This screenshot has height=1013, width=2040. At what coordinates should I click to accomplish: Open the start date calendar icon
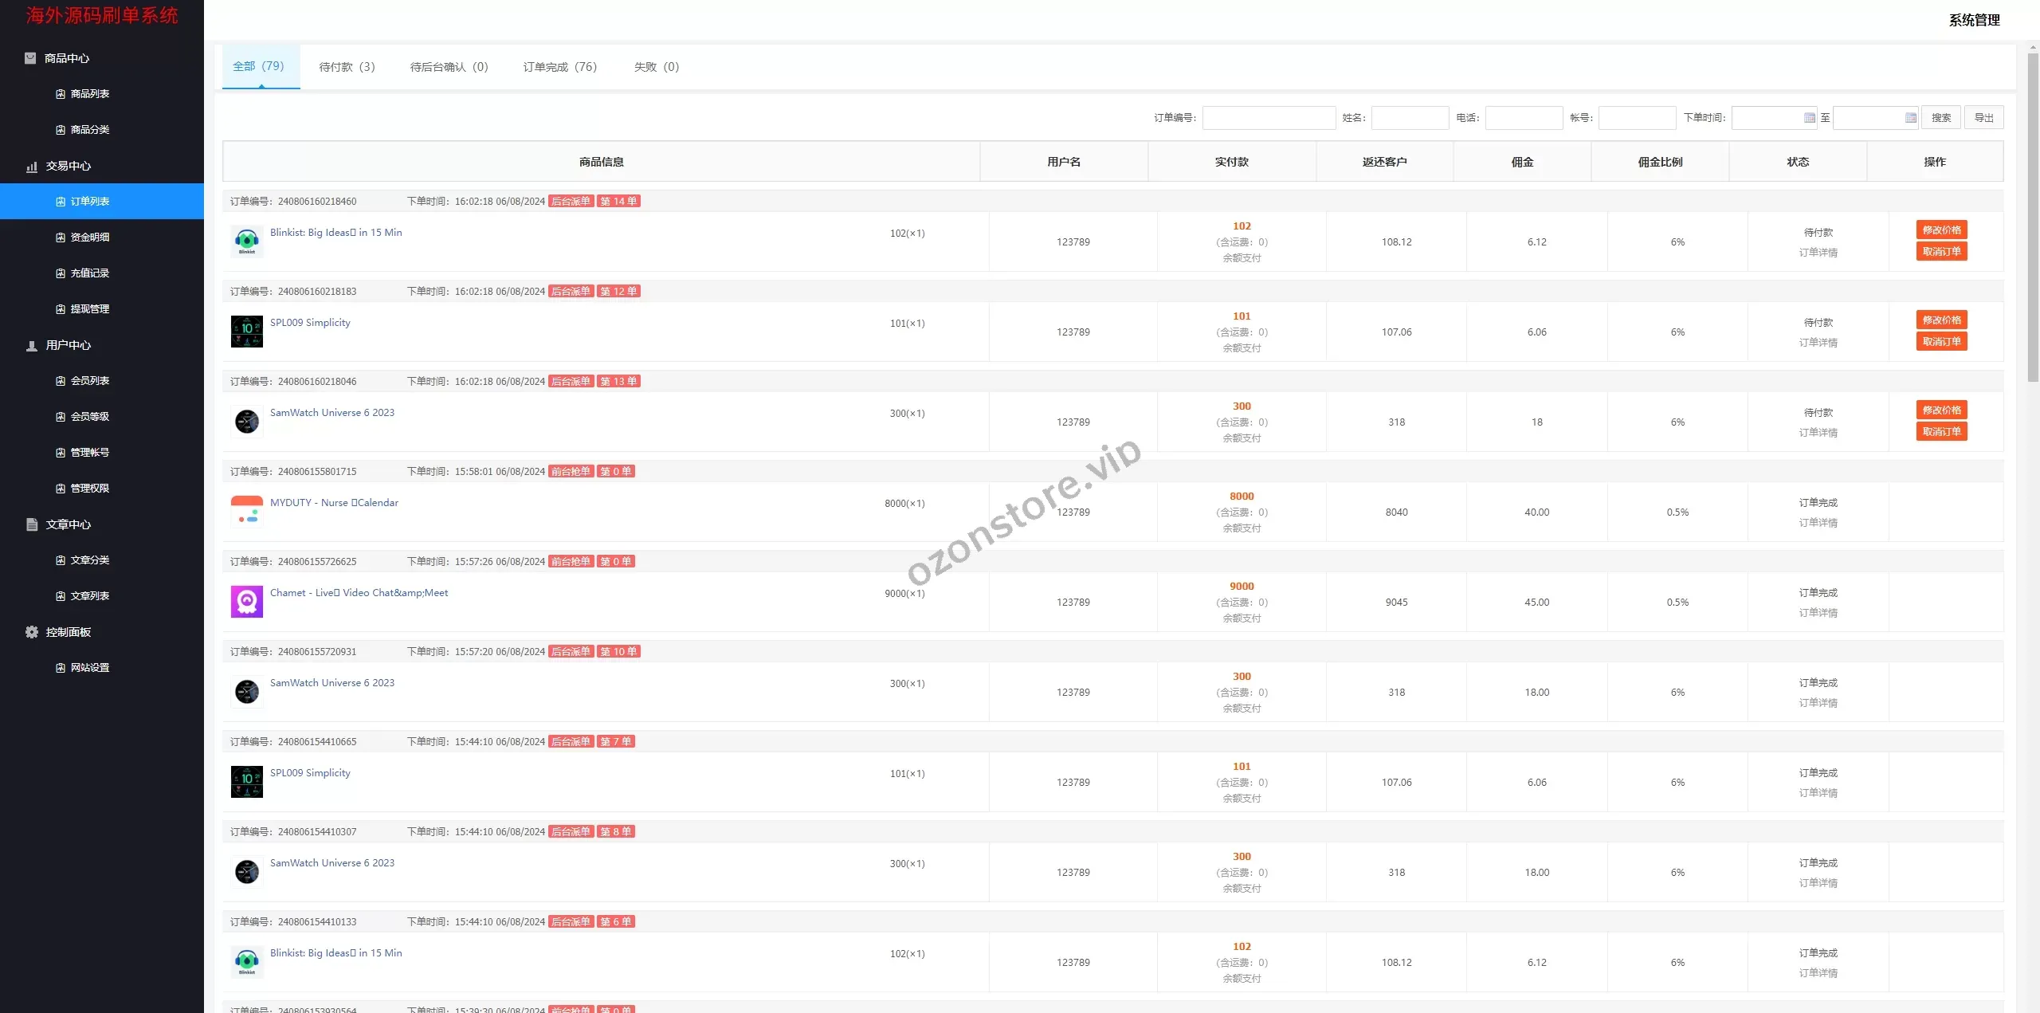(x=1809, y=118)
